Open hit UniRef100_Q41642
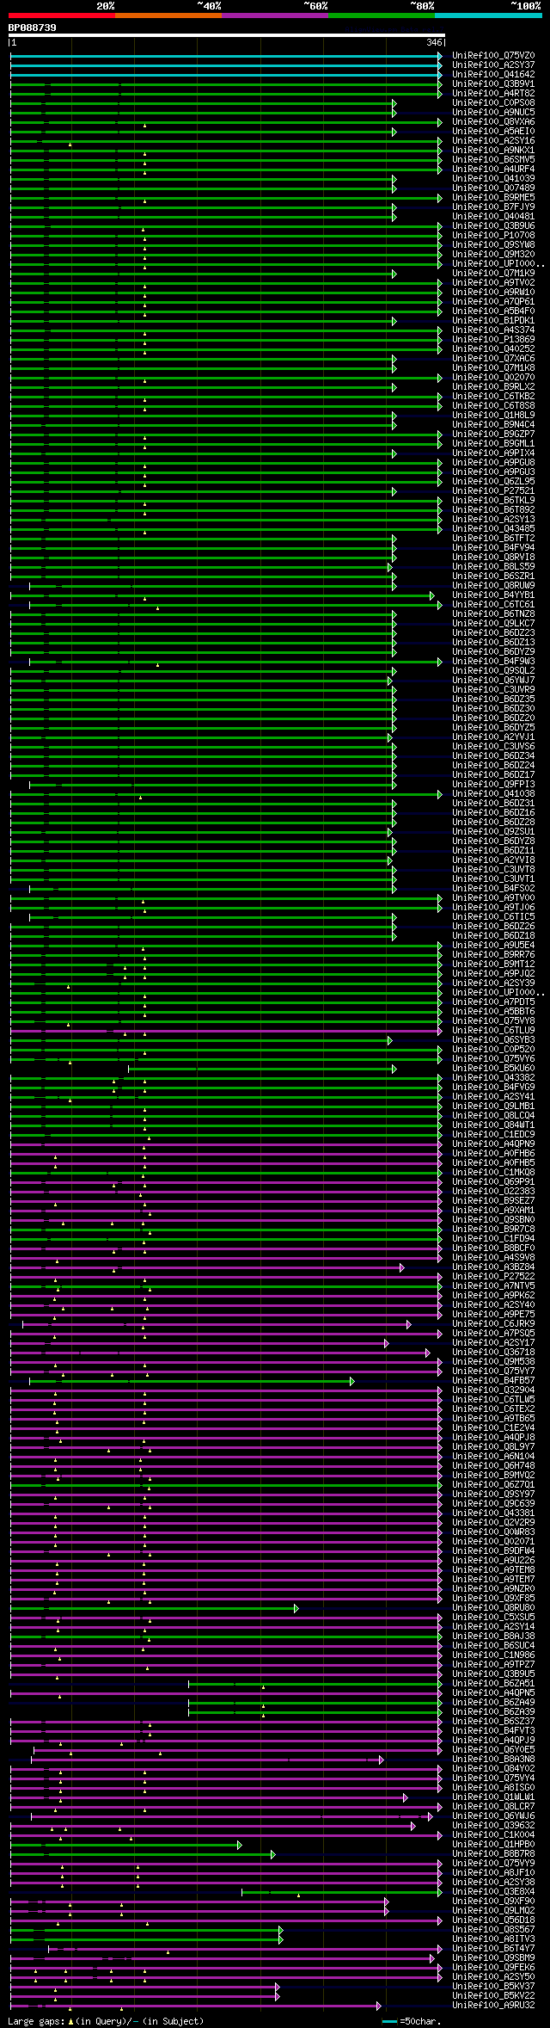550x2028 pixels. pyautogui.click(x=493, y=75)
